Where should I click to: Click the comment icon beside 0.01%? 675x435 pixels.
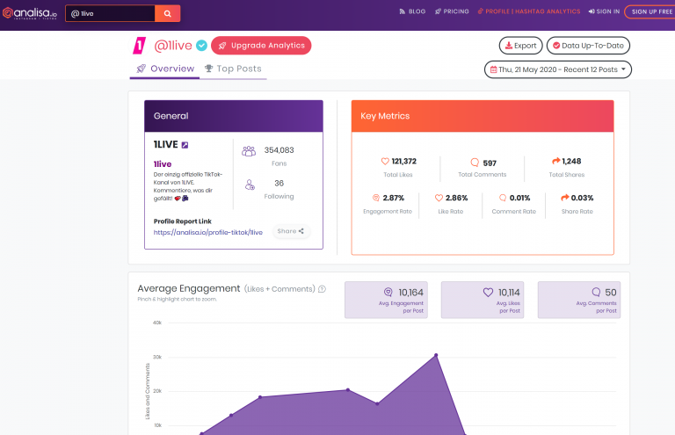503,198
